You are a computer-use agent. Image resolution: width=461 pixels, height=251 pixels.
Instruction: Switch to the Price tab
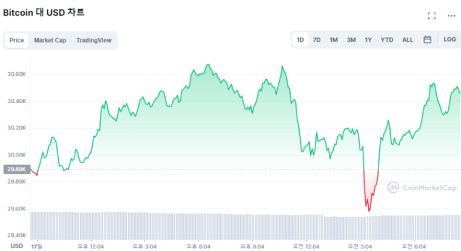point(17,41)
